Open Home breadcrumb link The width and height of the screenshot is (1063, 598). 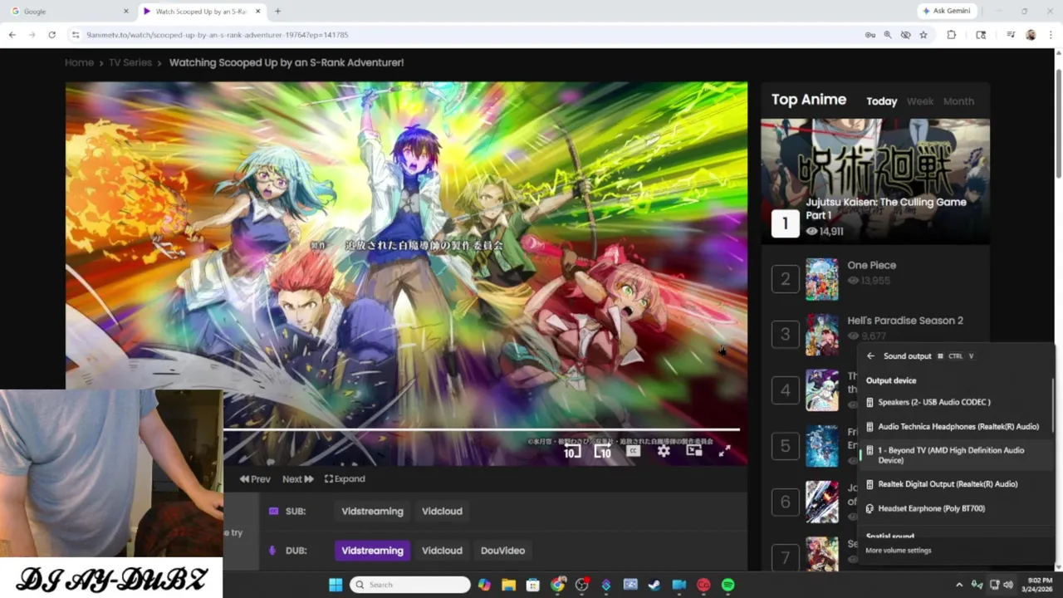coord(79,62)
